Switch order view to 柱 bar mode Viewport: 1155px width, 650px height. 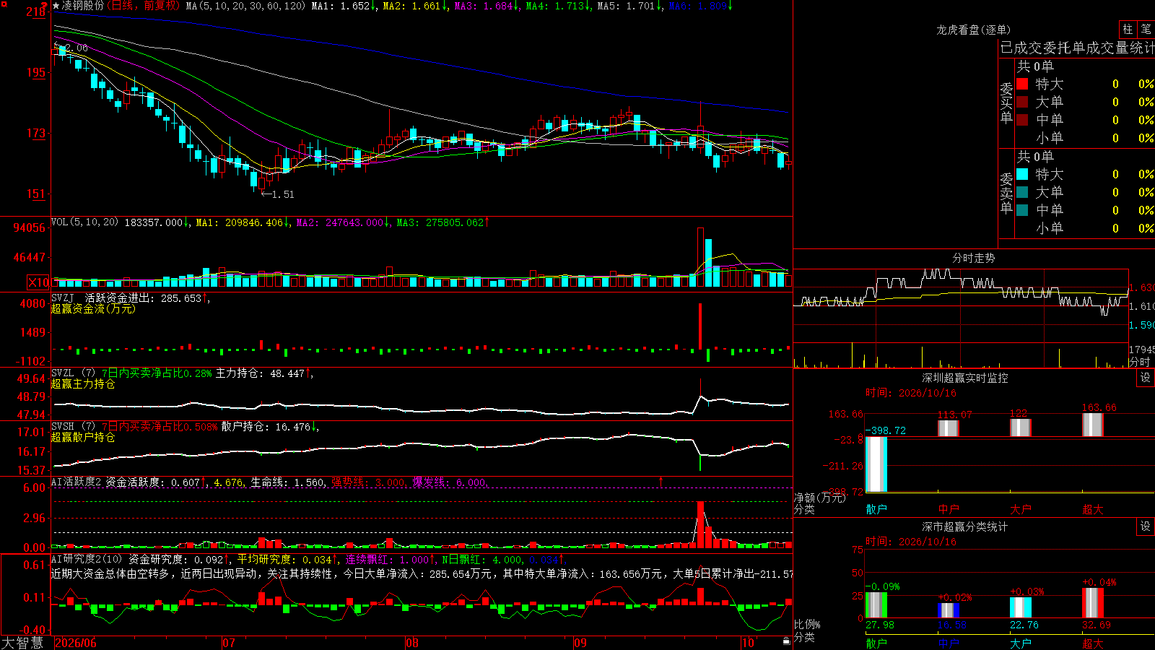point(1128,29)
